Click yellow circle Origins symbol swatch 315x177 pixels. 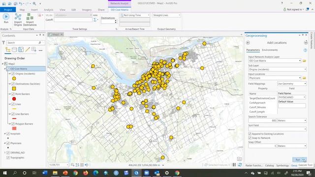click(14, 79)
